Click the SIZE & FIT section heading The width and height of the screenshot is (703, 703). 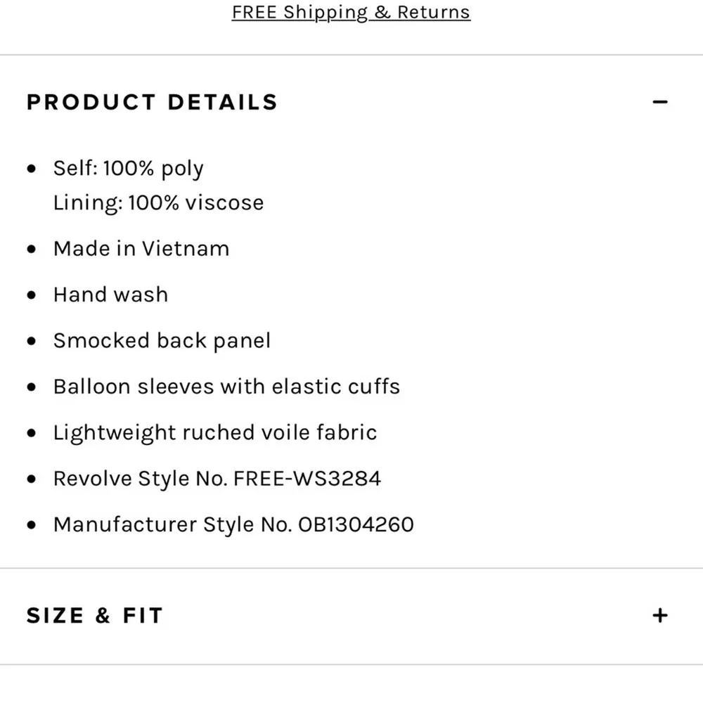[95, 616]
